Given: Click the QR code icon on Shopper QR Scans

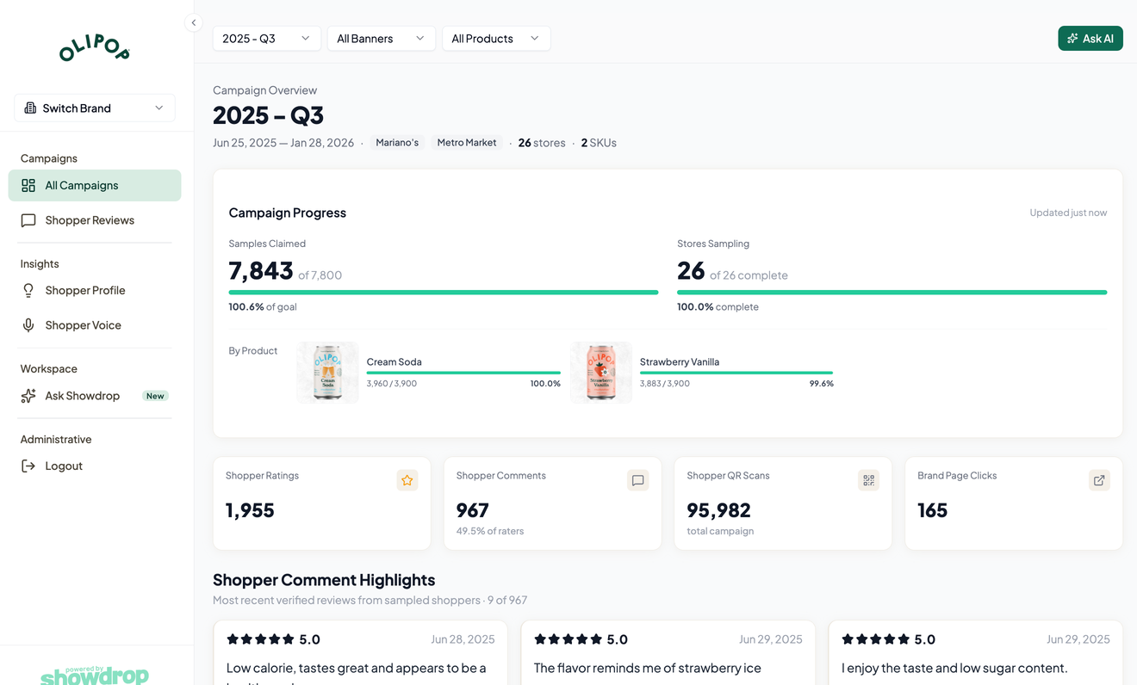Looking at the screenshot, I should [868, 480].
